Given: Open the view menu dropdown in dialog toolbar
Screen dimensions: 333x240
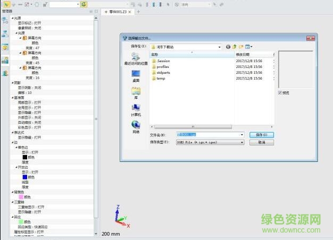Looking at the screenshot, I should (249, 47).
